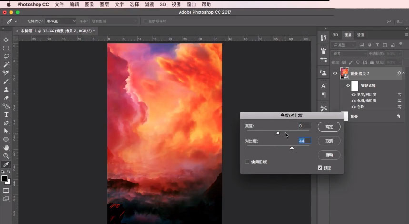Select the Eraser tool

6,98
